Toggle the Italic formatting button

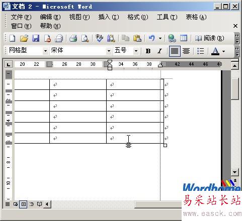click(160, 51)
